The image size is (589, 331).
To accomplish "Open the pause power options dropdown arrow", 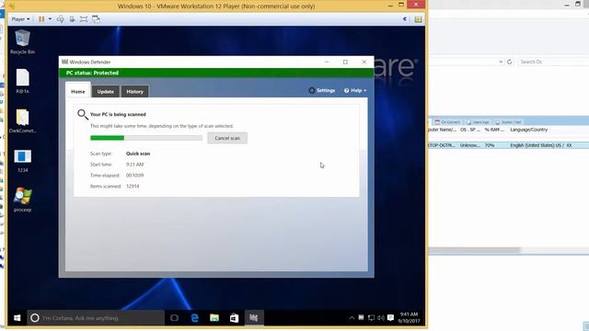I will tap(50, 19).
